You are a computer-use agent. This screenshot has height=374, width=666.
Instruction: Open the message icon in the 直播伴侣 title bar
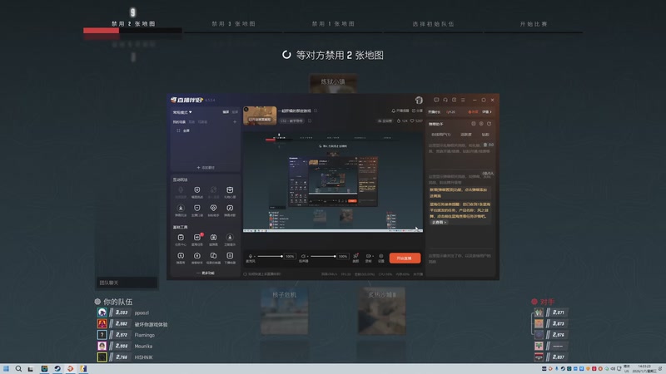pyautogui.click(x=436, y=100)
